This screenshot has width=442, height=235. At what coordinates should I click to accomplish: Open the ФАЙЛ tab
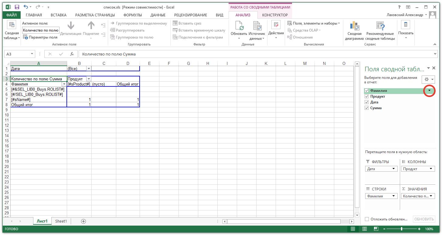pyautogui.click(x=12, y=15)
